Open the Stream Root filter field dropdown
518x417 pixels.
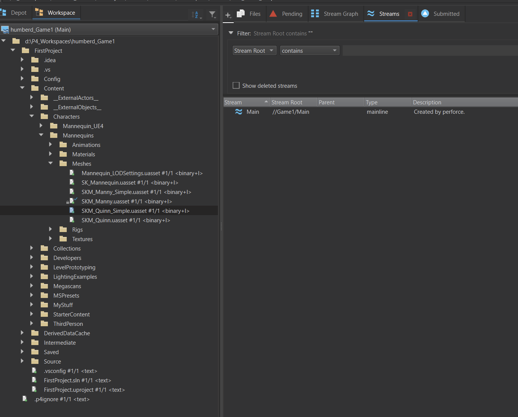[254, 50]
